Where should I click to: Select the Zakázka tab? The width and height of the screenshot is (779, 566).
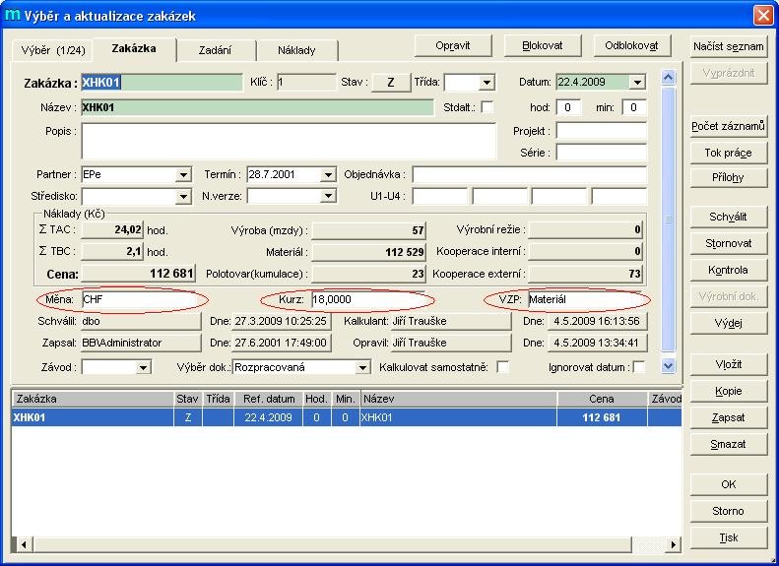(x=134, y=48)
